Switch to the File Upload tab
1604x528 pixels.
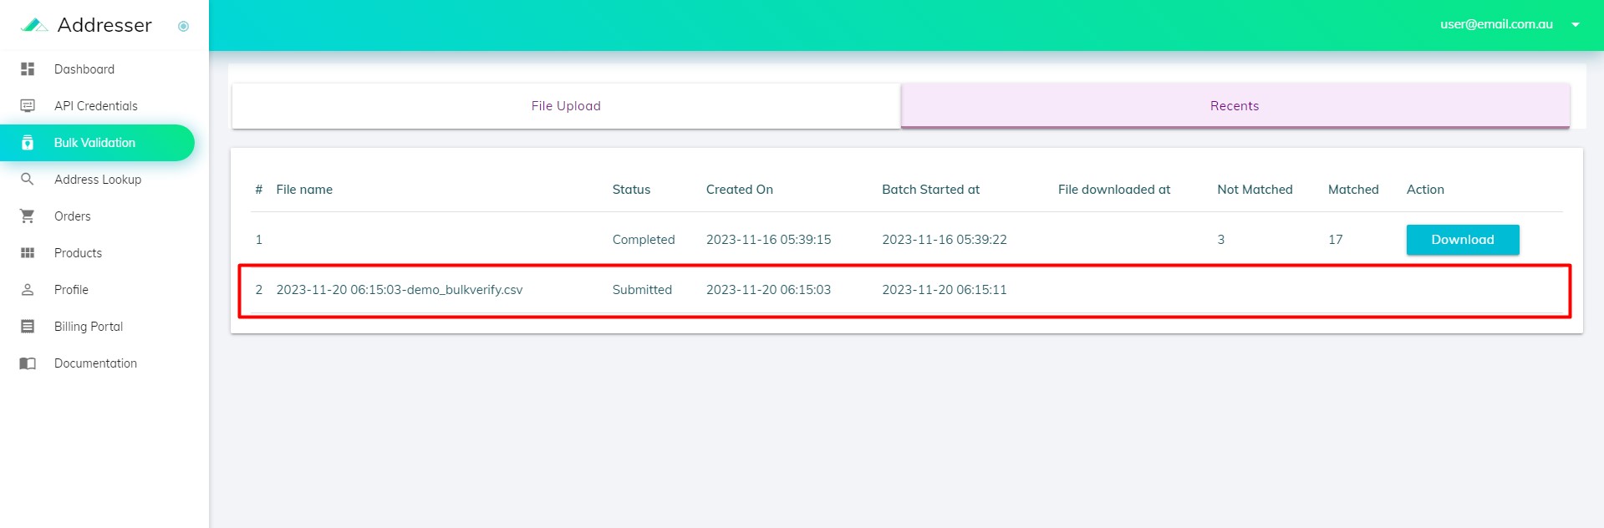tap(566, 106)
